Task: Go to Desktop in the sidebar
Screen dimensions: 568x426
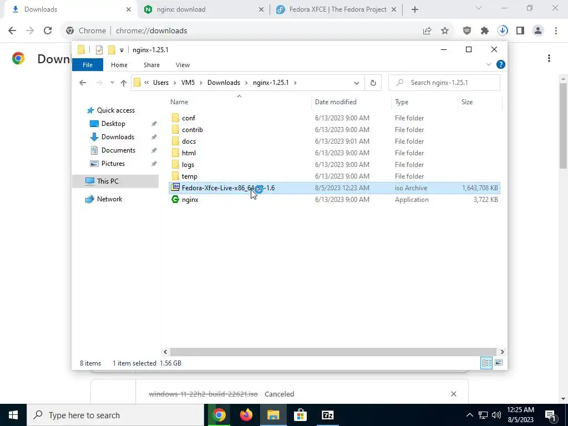Action: (113, 124)
